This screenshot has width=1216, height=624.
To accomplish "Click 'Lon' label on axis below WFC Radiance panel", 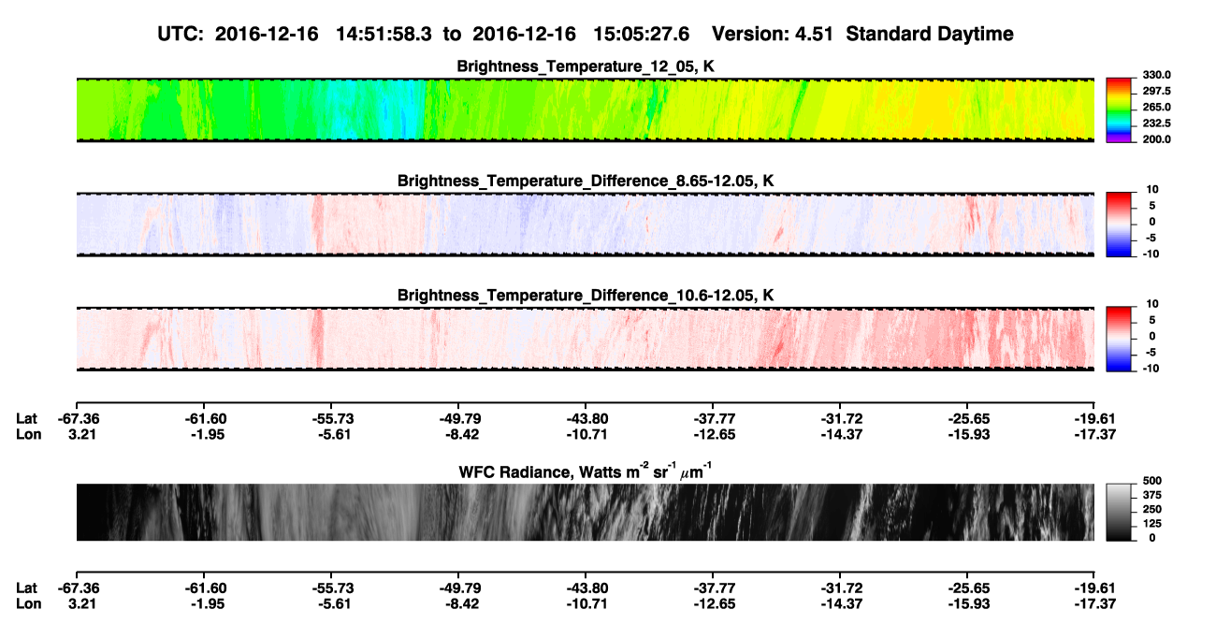I will point(27,602).
